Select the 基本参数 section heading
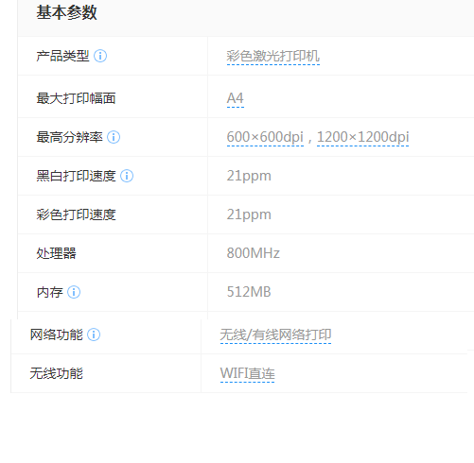Screen dimensions: 474x463 66,13
